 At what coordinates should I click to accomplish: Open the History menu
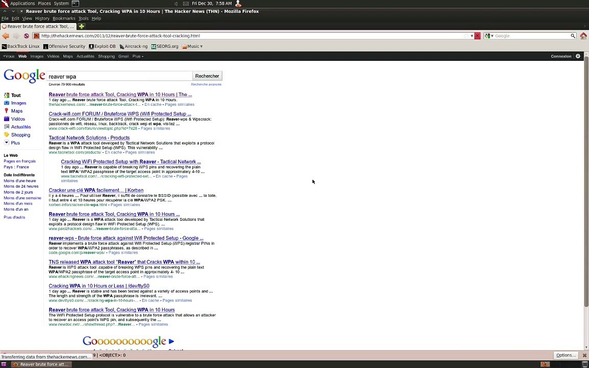point(42,18)
